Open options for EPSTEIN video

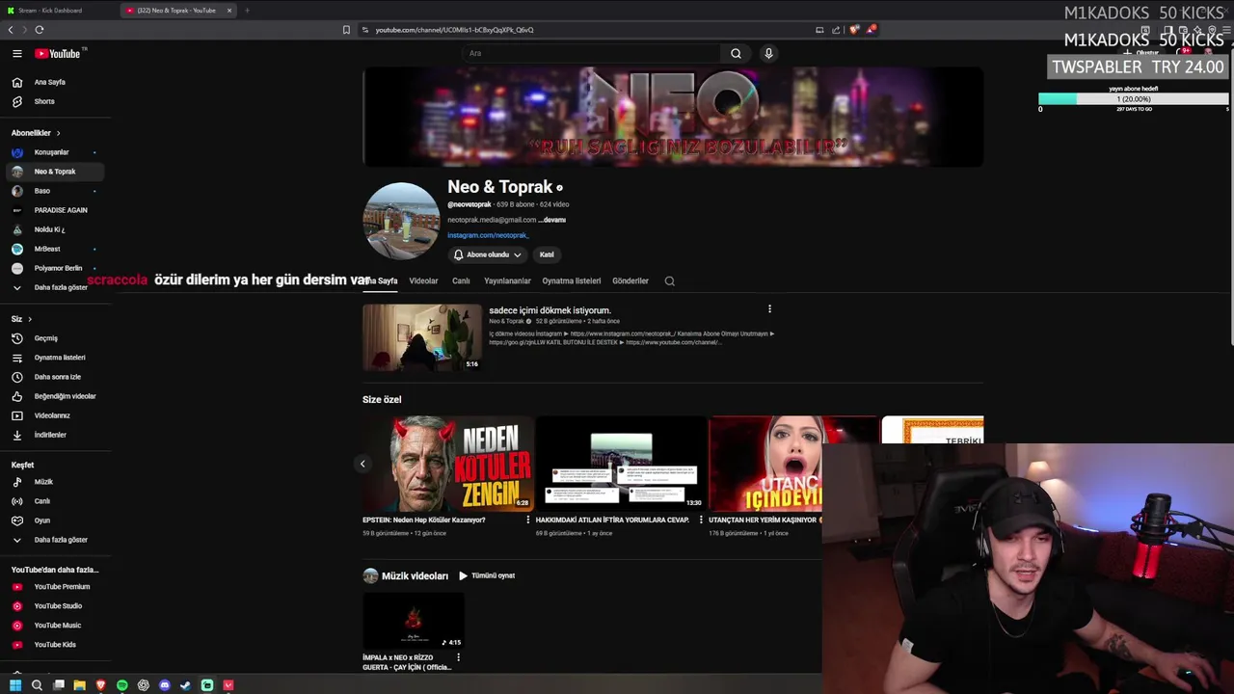coord(527,520)
